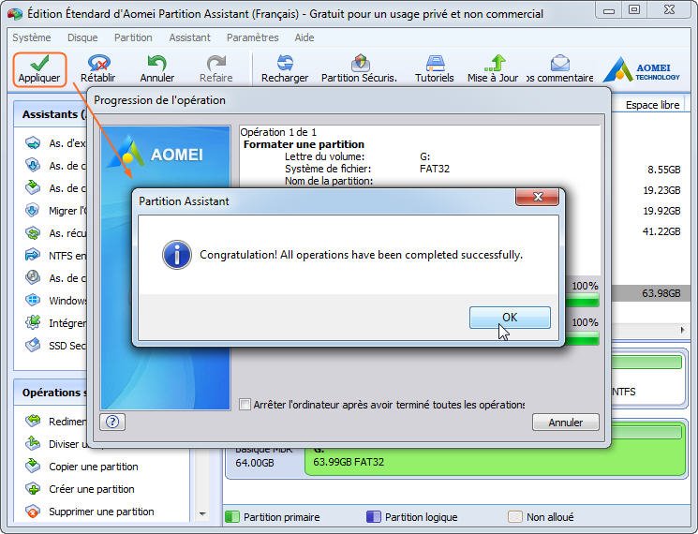The width and height of the screenshot is (698, 534).
Task: Click the Copier une partition icon
Action: [33, 466]
